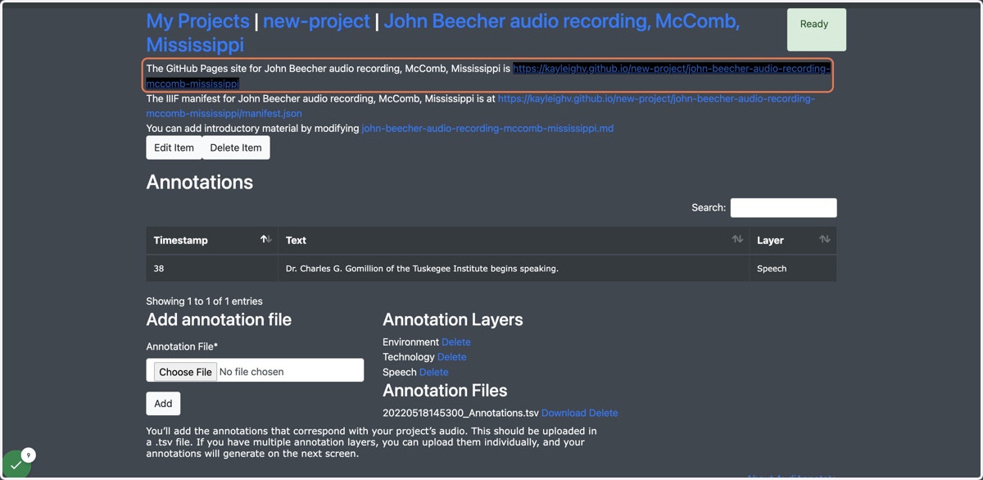Open the John Beecher audio recording title link

coord(442,33)
